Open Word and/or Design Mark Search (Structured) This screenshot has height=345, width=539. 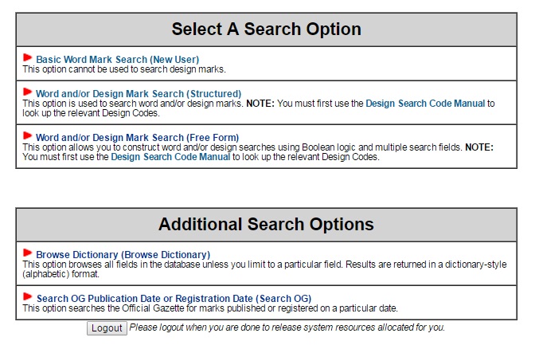pos(139,94)
